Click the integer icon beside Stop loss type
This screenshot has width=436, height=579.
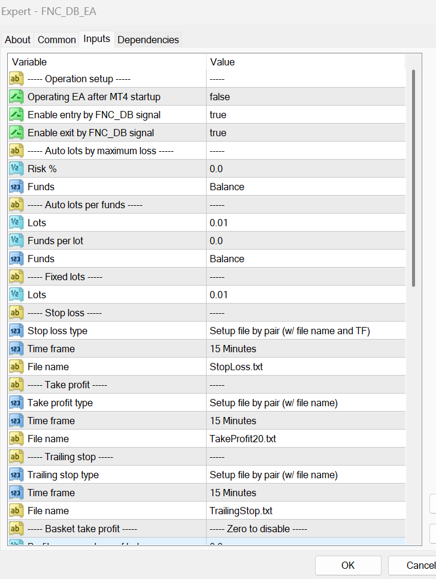(16, 331)
